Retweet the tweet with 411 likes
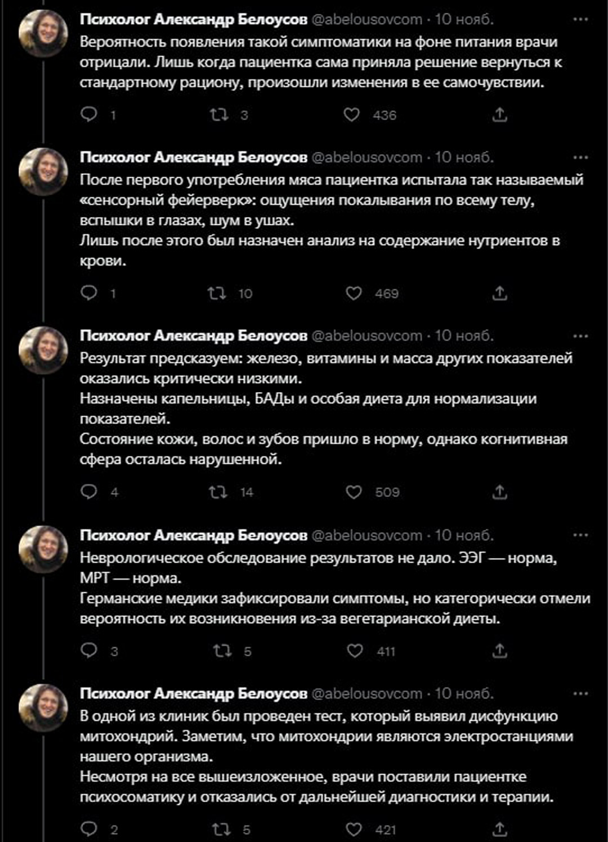Viewport: 608px width, 842px height. click(x=222, y=651)
